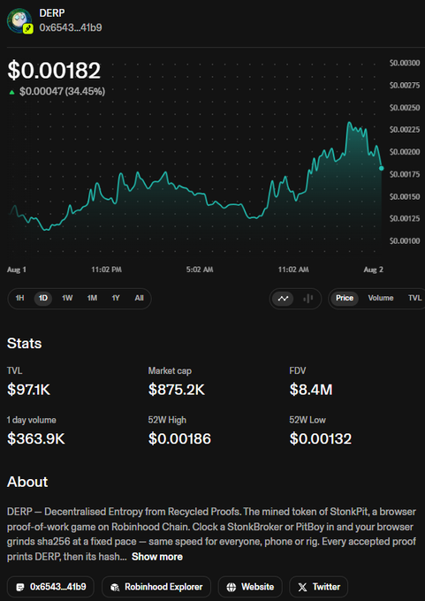Click the TVL value $97.1K
Screen dimensions: 425x601
coord(29,390)
